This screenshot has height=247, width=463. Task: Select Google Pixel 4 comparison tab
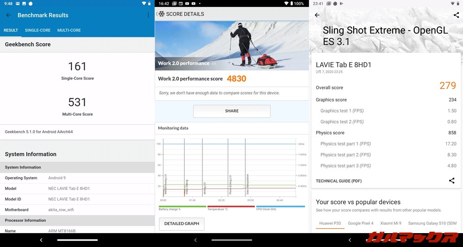[x=360, y=223]
